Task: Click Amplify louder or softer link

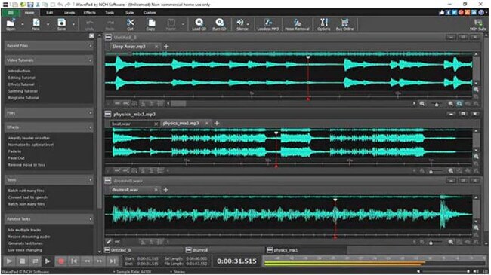Action: pyautogui.click(x=29, y=138)
